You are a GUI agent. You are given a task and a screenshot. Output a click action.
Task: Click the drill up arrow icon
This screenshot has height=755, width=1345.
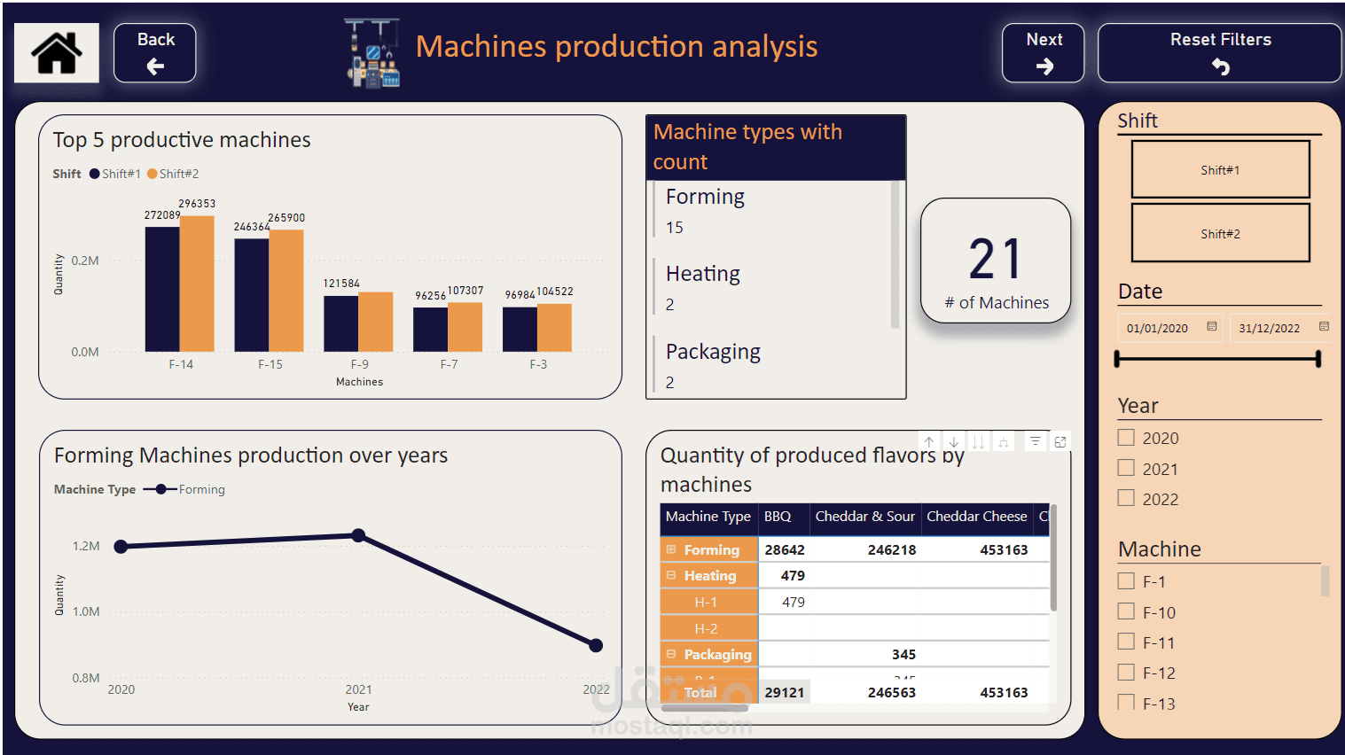[928, 441]
